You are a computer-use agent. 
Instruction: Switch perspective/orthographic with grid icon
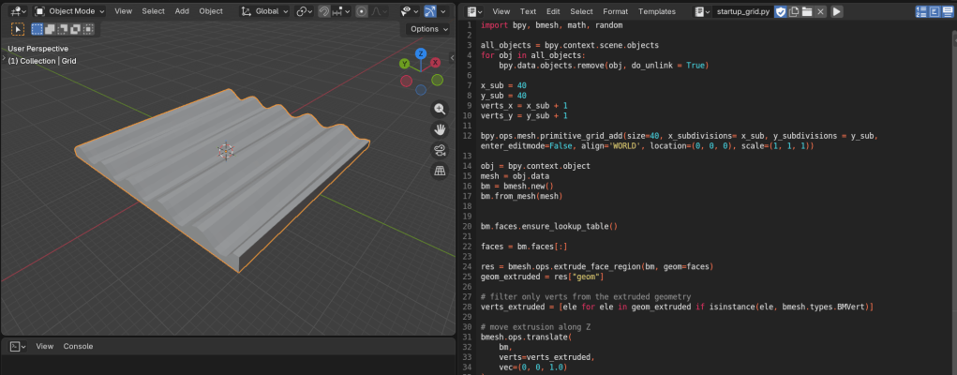coord(439,171)
